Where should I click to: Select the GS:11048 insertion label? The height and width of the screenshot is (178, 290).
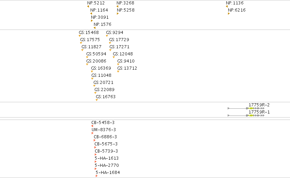coord(102,75)
